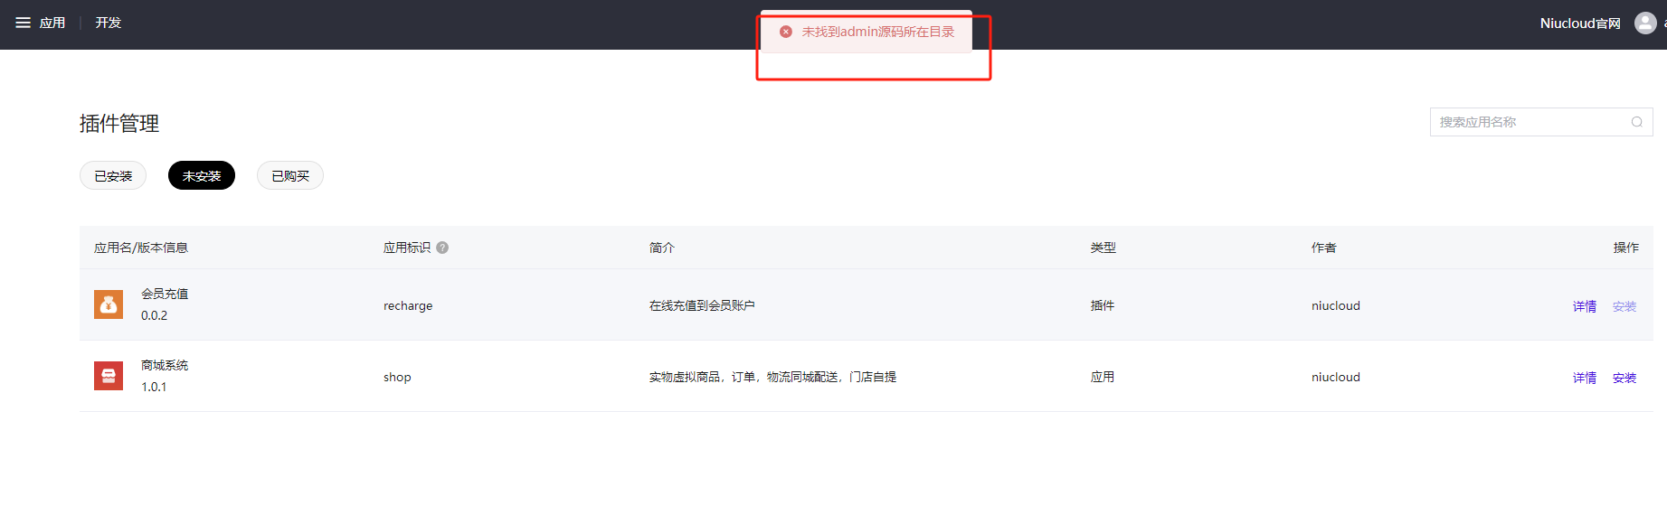The height and width of the screenshot is (524, 1667).
Task: View 详情 for the shop app
Action: pos(1585,378)
